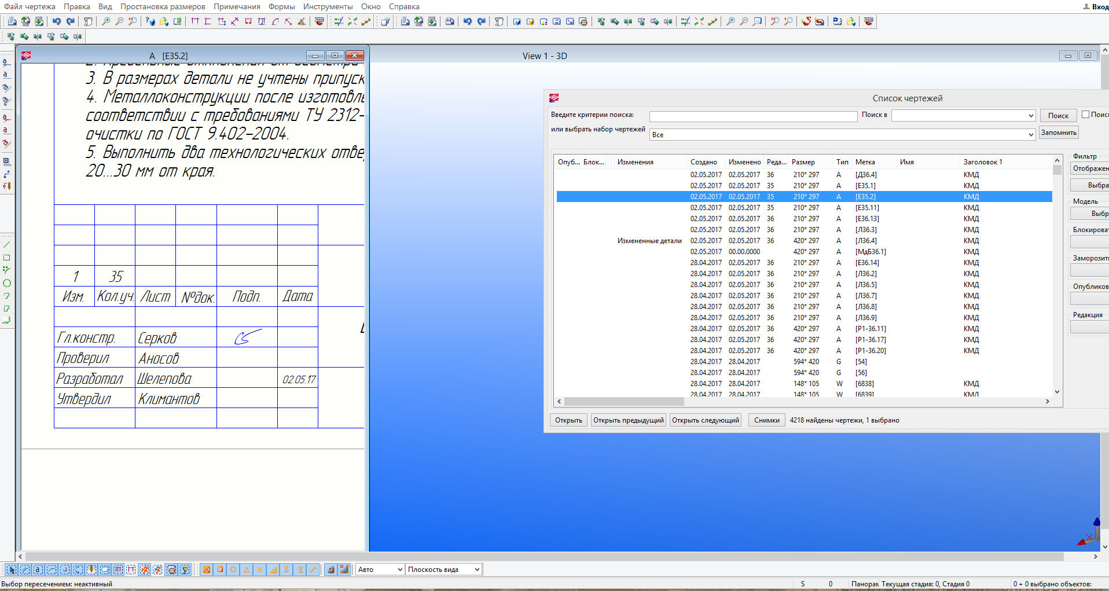Click the search criteria input field
Image resolution: width=1109 pixels, height=591 pixels.
click(752, 116)
